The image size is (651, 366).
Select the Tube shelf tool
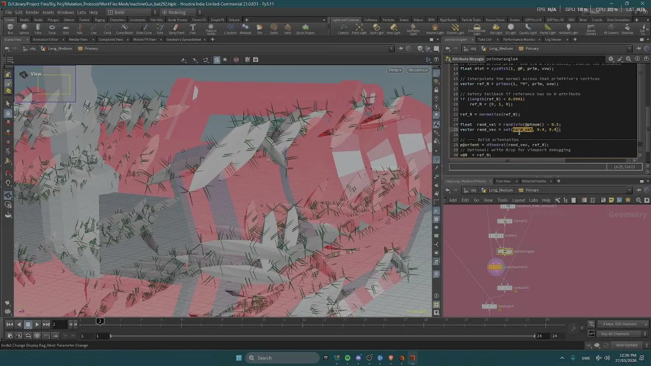38,29
